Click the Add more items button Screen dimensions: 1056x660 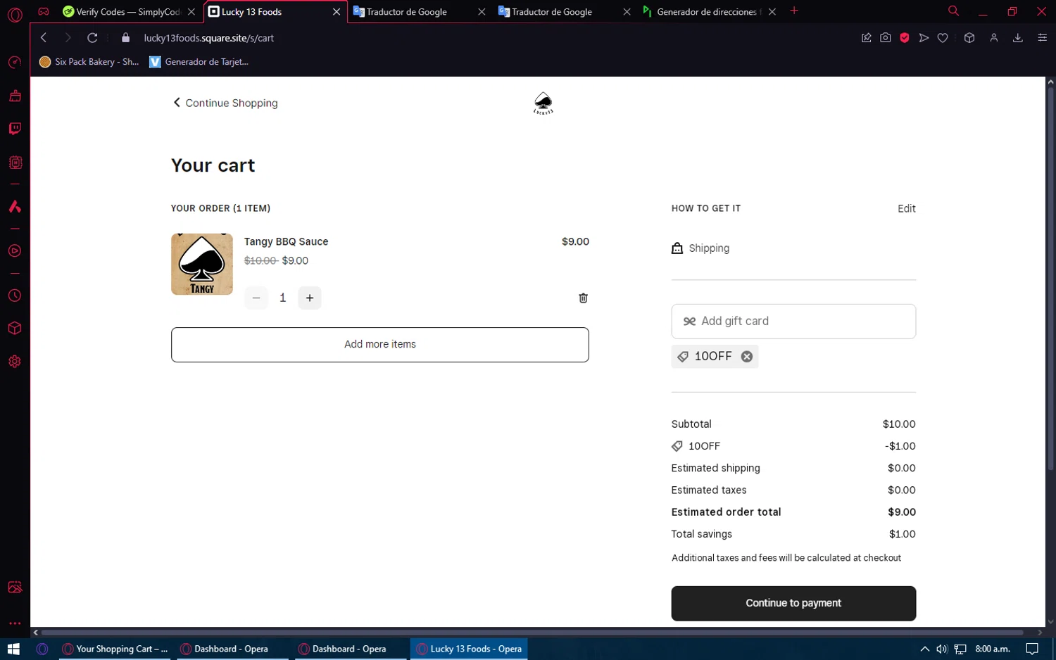point(380,345)
